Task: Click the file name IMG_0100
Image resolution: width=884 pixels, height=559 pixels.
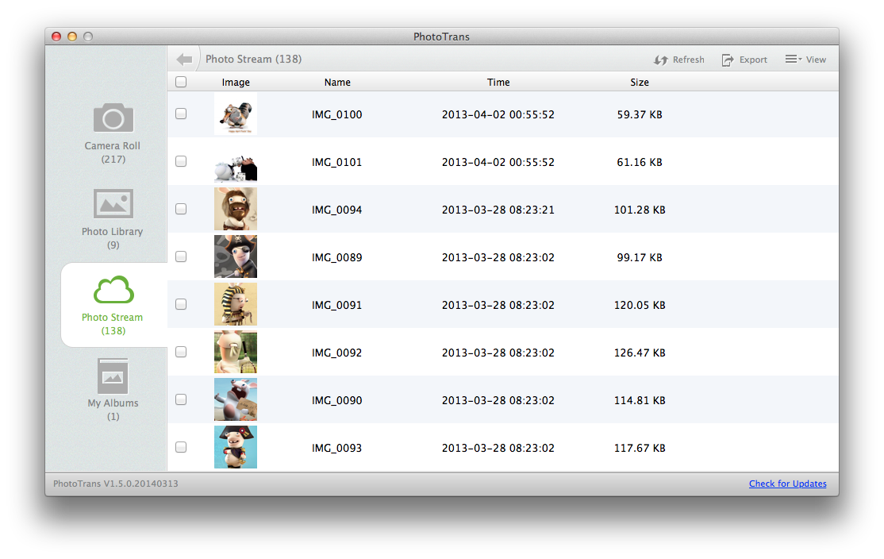Action: (x=336, y=114)
